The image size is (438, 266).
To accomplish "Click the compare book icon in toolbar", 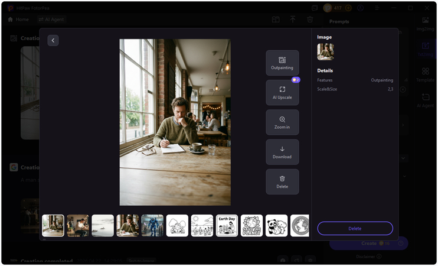I will tap(276, 20).
